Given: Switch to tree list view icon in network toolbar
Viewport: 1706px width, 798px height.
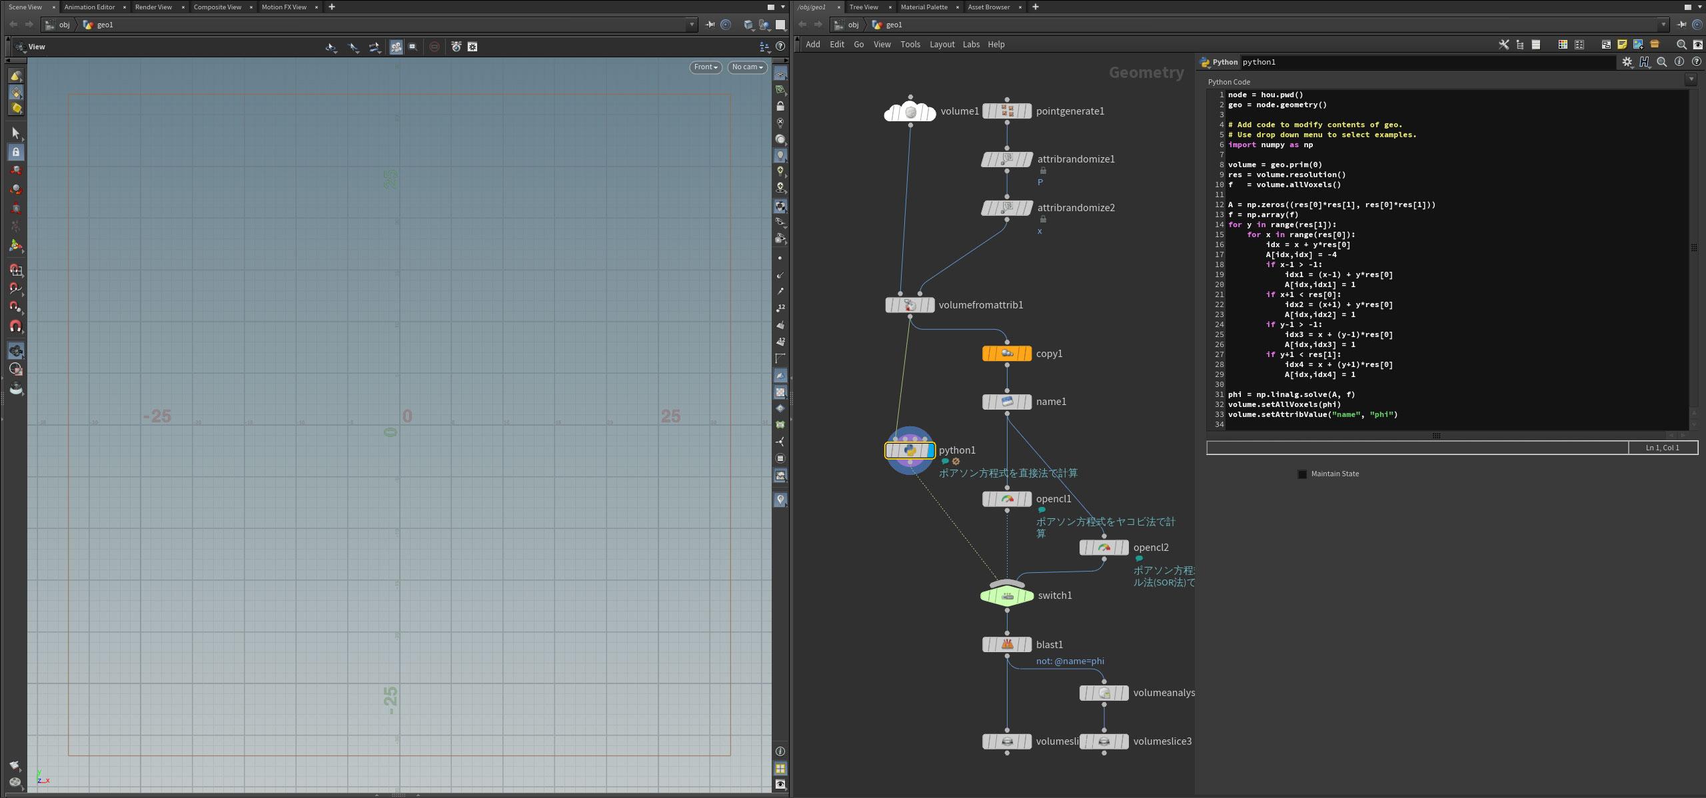Looking at the screenshot, I should [1520, 45].
